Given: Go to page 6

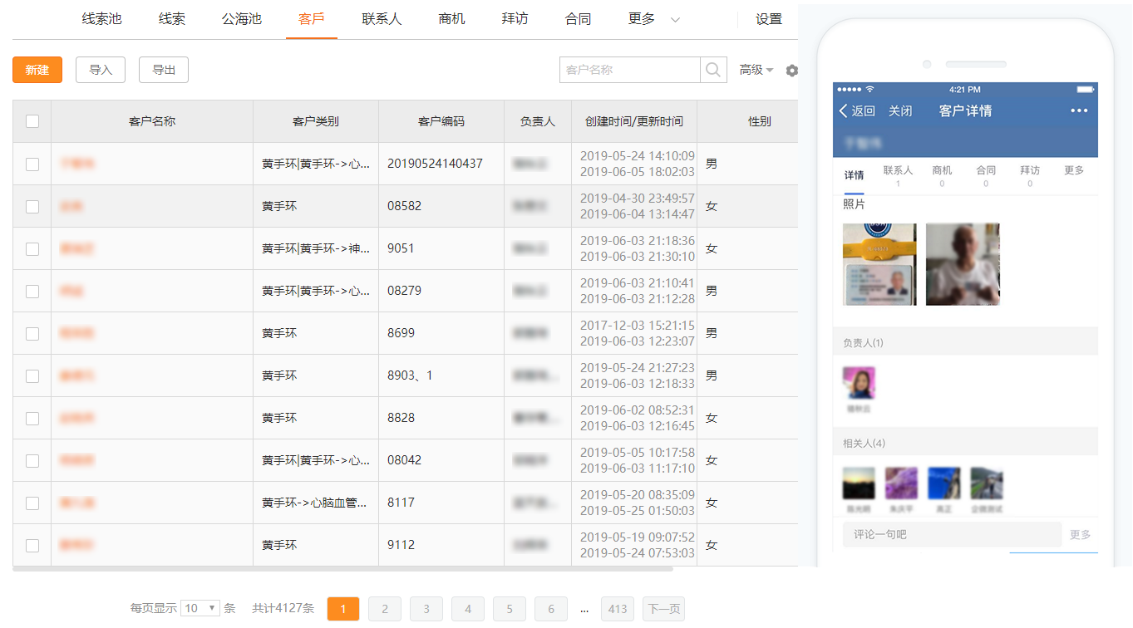Looking at the screenshot, I should click(x=551, y=609).
